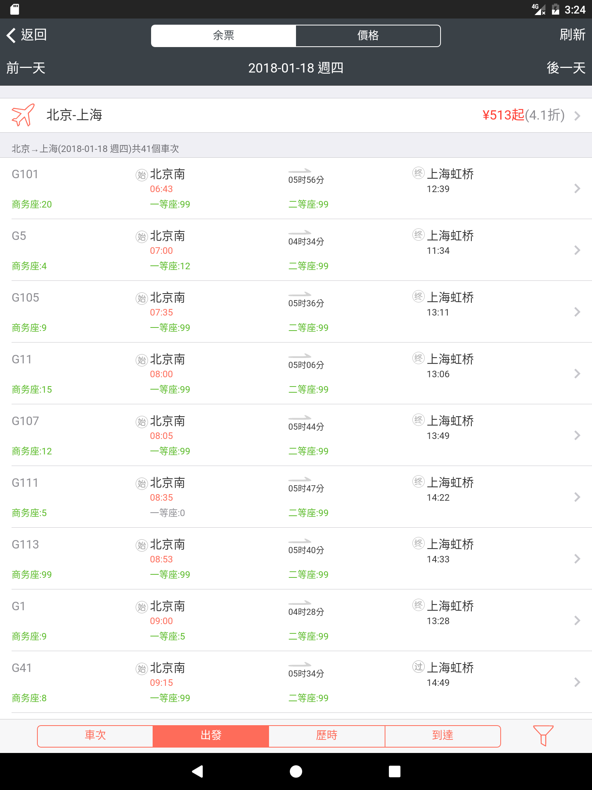The width and height of the screenshot is (592, 790).
Task: Tap the red airplane flight icon
Action: coord(23,115)
